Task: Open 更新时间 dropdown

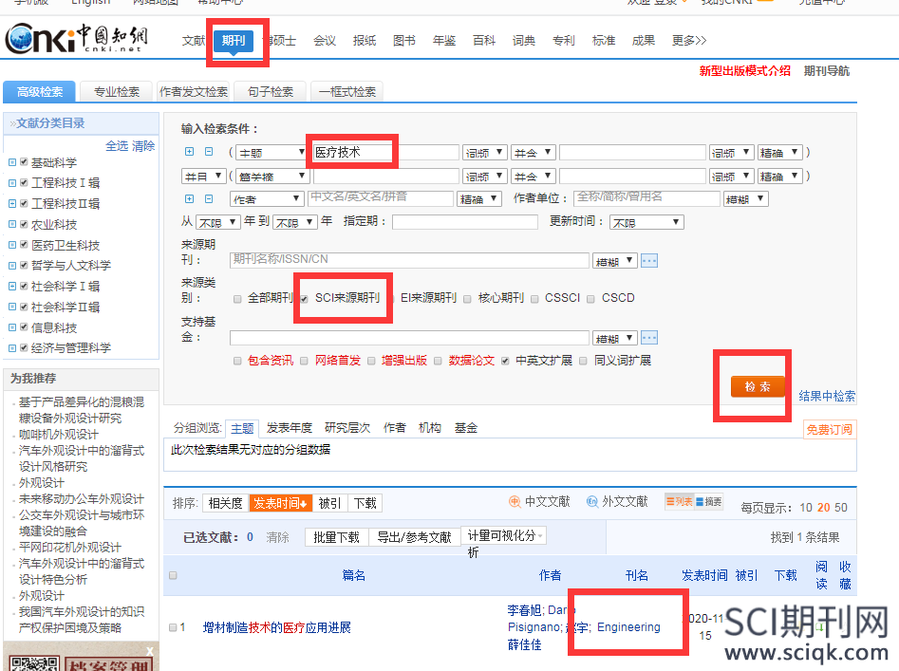Action: click(x=646, y=222)
